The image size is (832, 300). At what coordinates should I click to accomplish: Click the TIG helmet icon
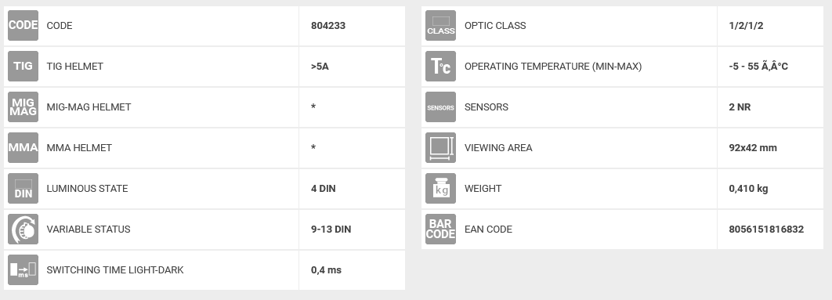click(23, 67)
